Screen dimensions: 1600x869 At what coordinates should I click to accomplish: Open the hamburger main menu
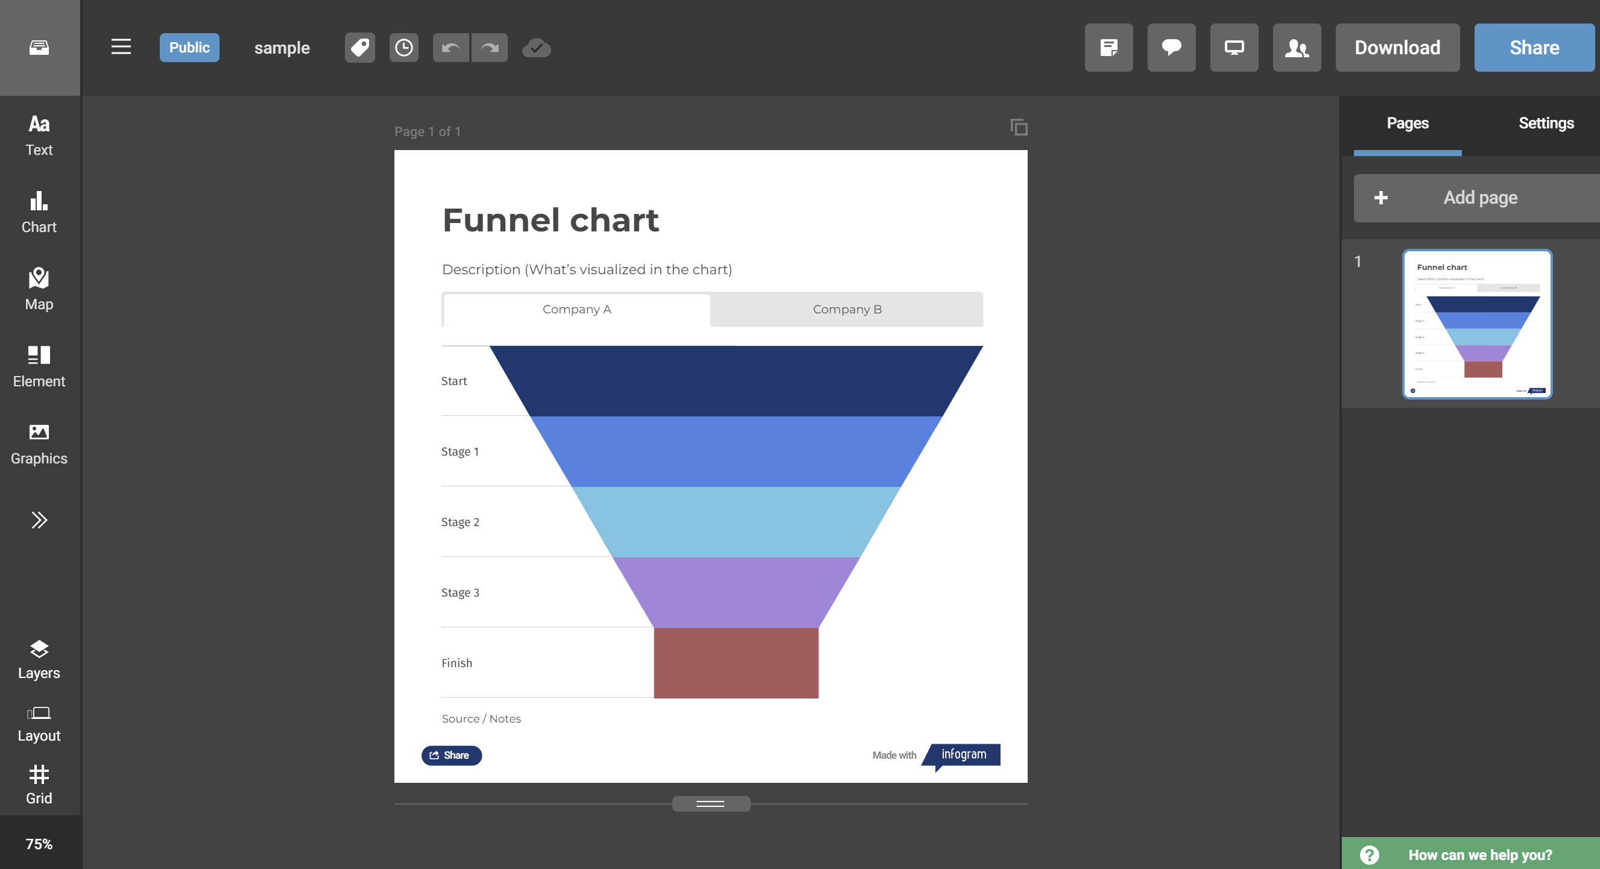point(121,47)
